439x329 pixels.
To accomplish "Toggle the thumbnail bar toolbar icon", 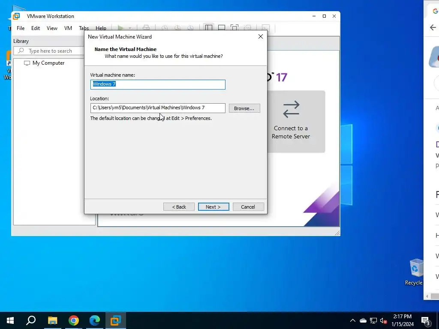I will pos(222,27).
